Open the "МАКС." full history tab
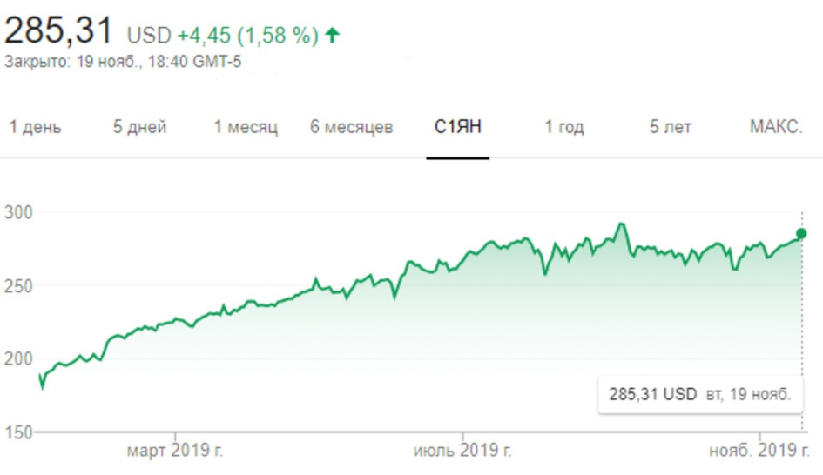Screen dimensions: 823x475 point(776,127)
